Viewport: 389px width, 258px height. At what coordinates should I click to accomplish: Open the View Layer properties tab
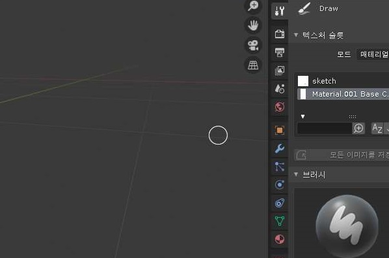point(280,71)
